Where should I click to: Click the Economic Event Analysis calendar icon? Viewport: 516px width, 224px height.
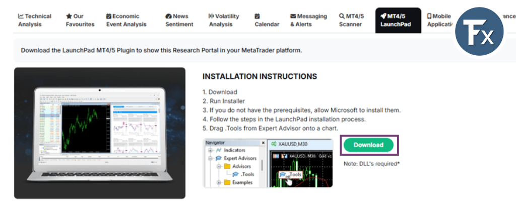pyautogui.click(x=108, y=17)
